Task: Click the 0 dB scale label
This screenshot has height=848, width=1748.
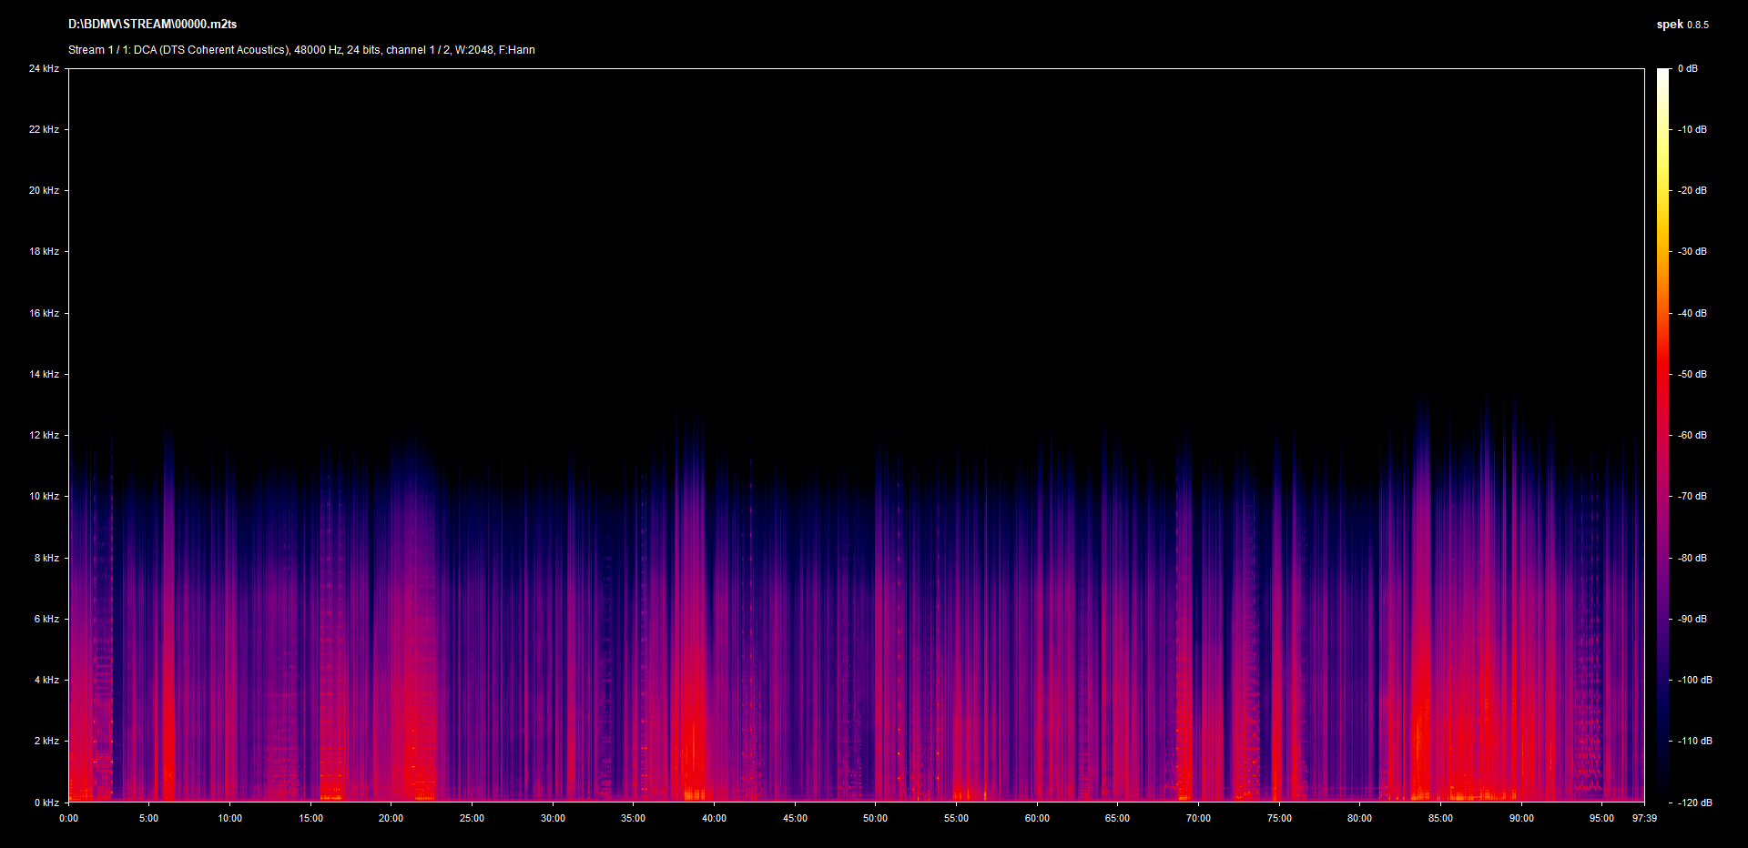Action: (x=1687, y=68)
